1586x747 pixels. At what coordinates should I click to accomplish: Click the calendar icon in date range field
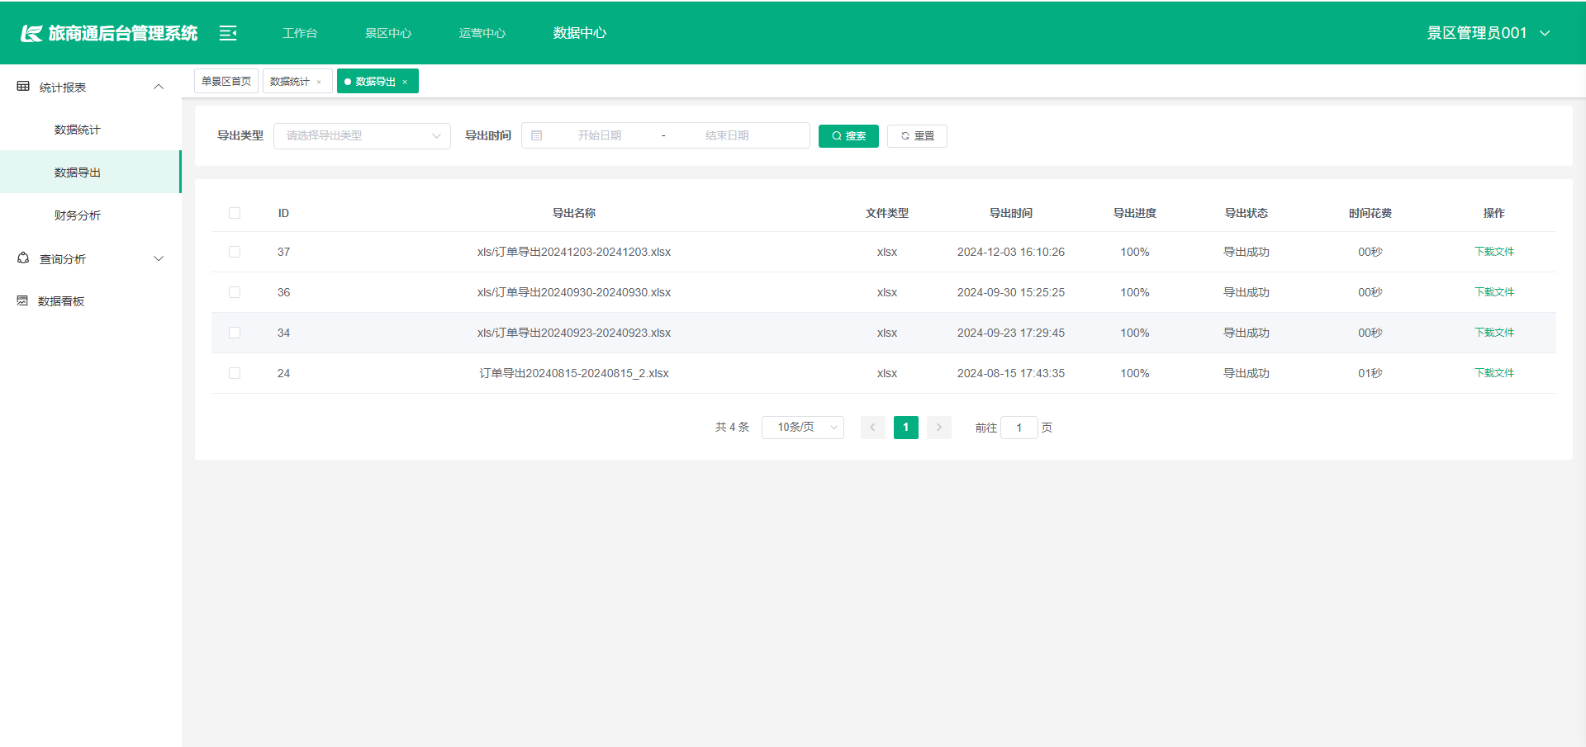[537, 135]
